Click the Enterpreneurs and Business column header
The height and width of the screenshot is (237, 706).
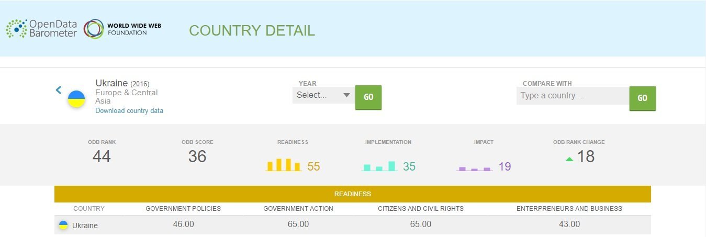pos(569,209)
